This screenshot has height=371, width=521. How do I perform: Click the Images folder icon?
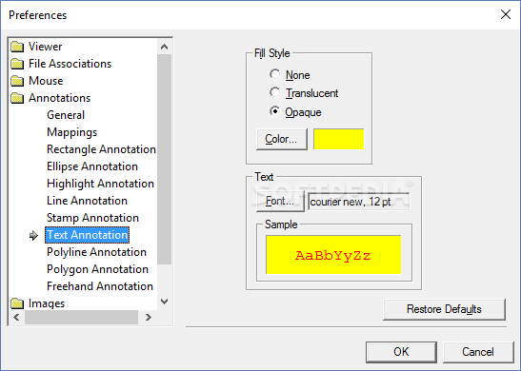(17, 303)
